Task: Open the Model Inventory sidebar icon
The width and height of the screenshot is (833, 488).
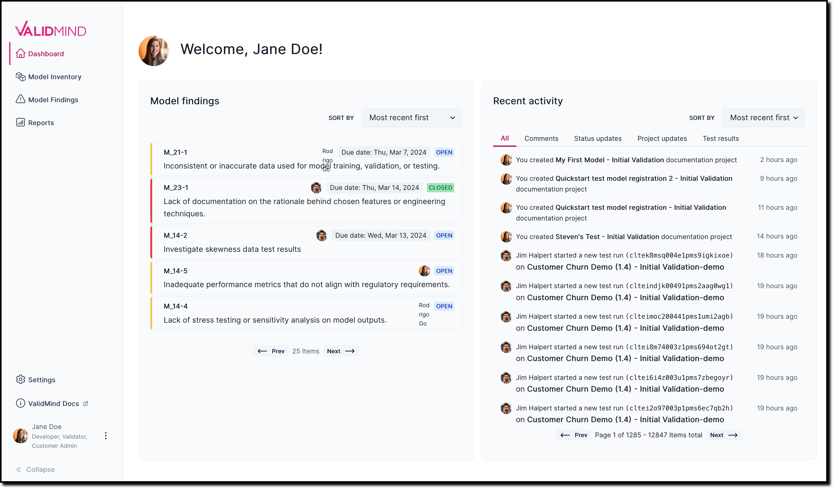Action: coord(20,77)
